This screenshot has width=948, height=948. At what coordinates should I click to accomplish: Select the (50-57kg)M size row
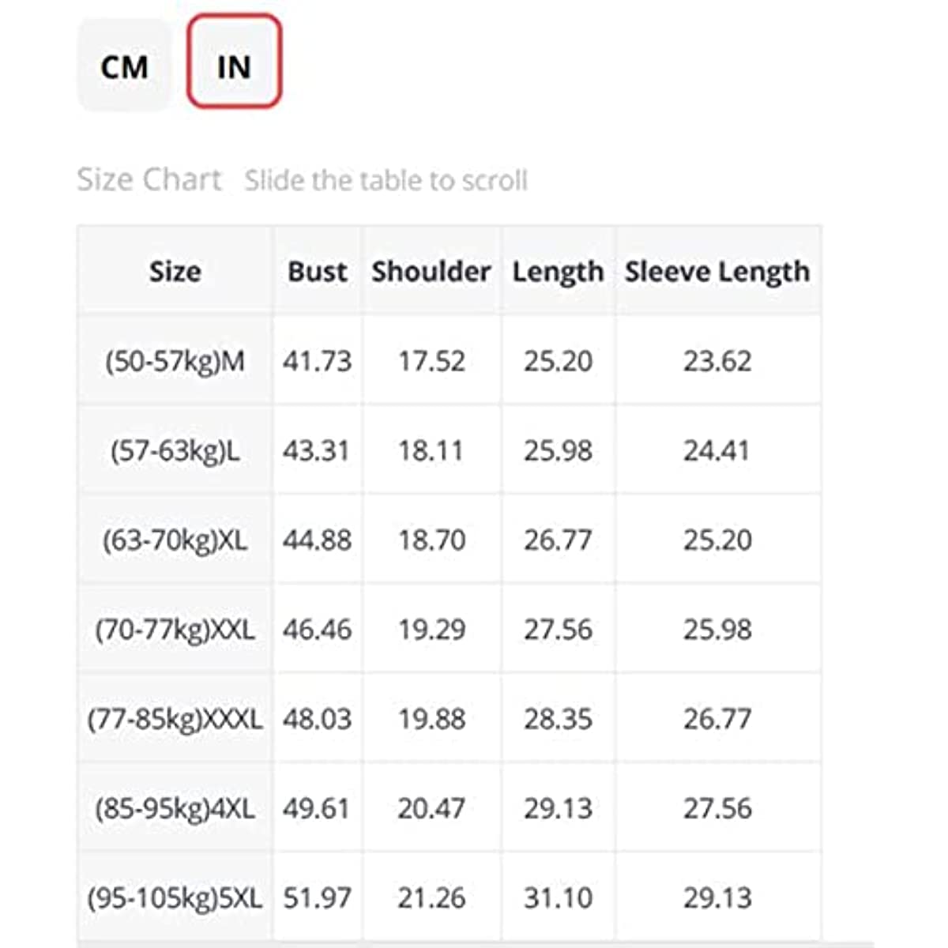pyautogui.click(x=450, y=360)
